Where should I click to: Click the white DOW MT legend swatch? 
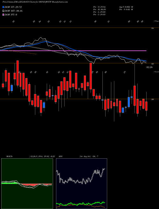pos(3,11)
